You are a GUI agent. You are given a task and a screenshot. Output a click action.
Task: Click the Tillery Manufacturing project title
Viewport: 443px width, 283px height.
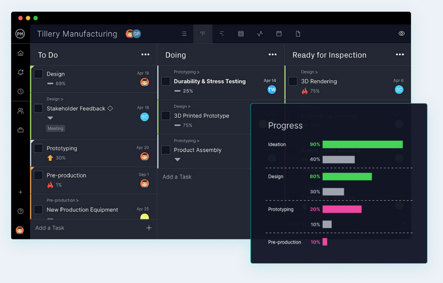pos(77,34)
